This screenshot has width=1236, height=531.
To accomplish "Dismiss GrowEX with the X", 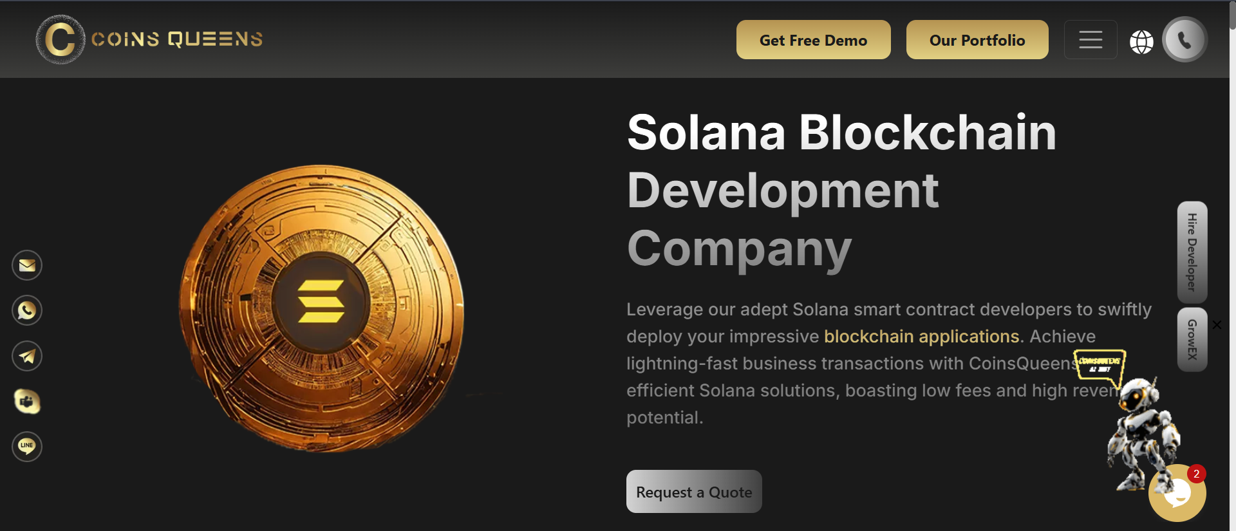I will point(1217,324).
